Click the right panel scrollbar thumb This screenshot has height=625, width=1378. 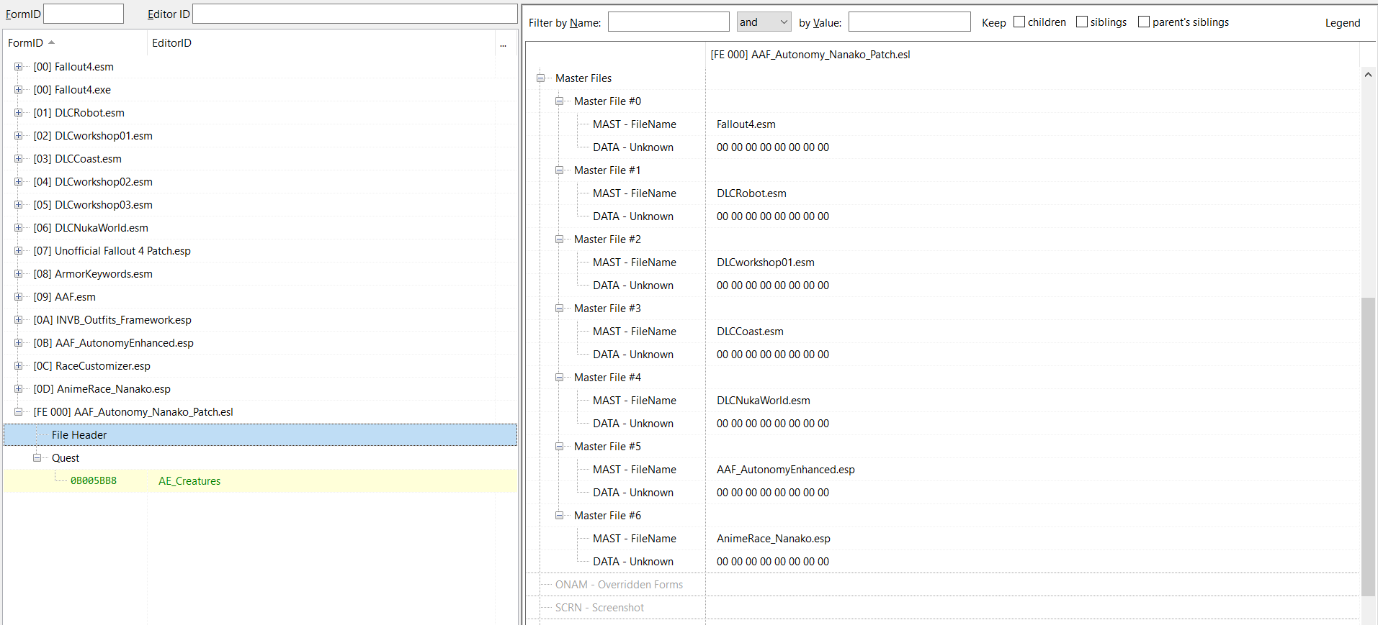[1368, 446]
